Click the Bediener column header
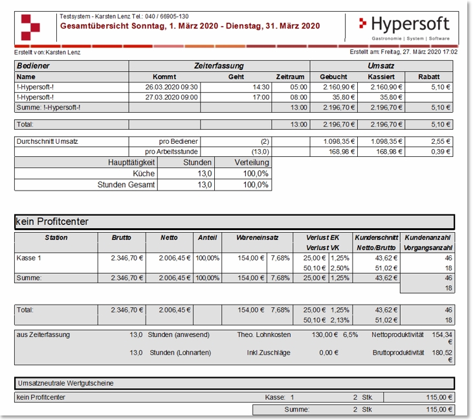This screenshot has height=420, width=475. [33, 66]
